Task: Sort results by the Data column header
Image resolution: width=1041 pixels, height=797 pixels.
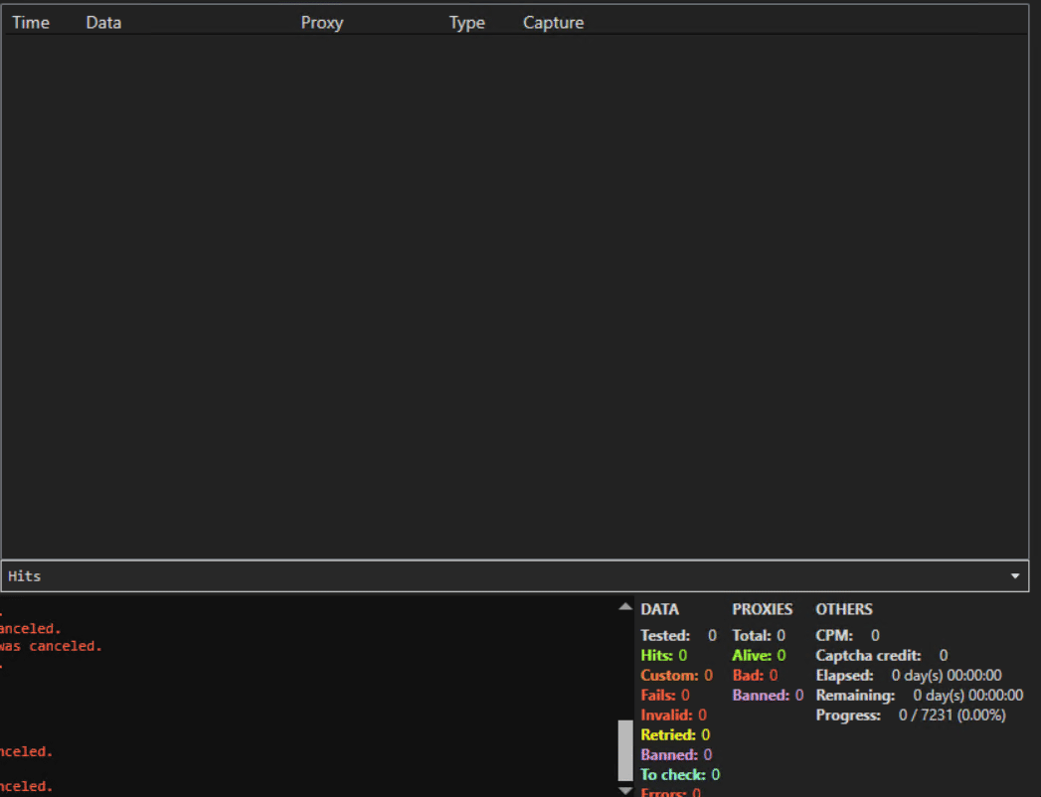Action: 103,23
